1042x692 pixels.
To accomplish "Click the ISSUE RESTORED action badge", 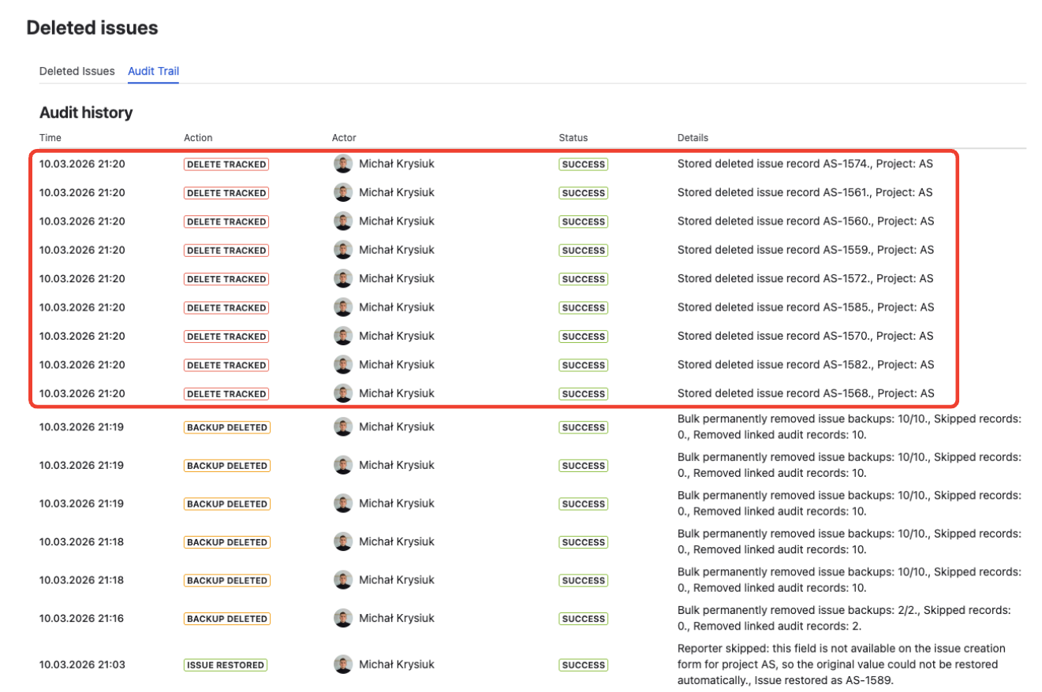I will pos(225,664).
